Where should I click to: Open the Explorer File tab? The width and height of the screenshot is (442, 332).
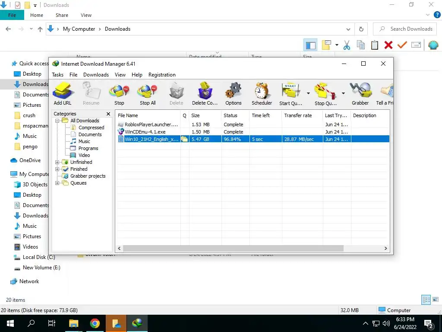(12, 15)
